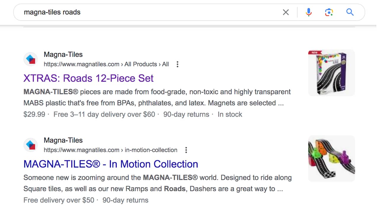
Task: Click the Magna-Tiles site name of the XTRAS Roads result
Action: point(63,54)
